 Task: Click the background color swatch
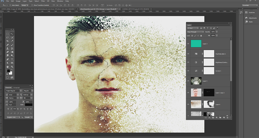[x=11, y=73]
